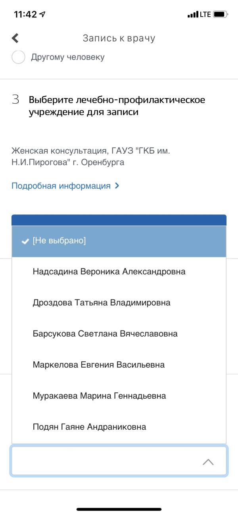Choose Маркелова Евгения Васильевна
238x515 pixels.
pyautogui.click(x=119, y=365)
